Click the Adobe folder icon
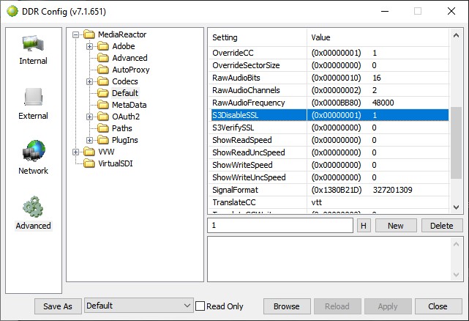Screen dimensions: 469x321 point(103,46)
